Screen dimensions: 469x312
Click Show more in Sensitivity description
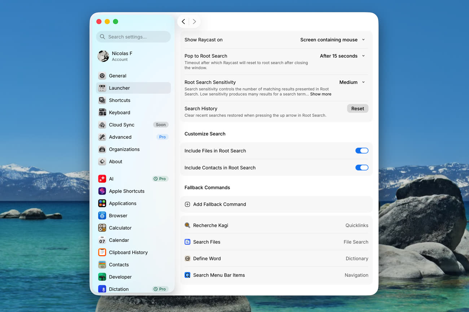(x=321, y=94)
